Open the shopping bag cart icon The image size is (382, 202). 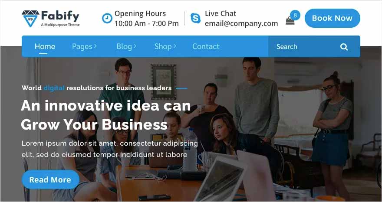290,21
